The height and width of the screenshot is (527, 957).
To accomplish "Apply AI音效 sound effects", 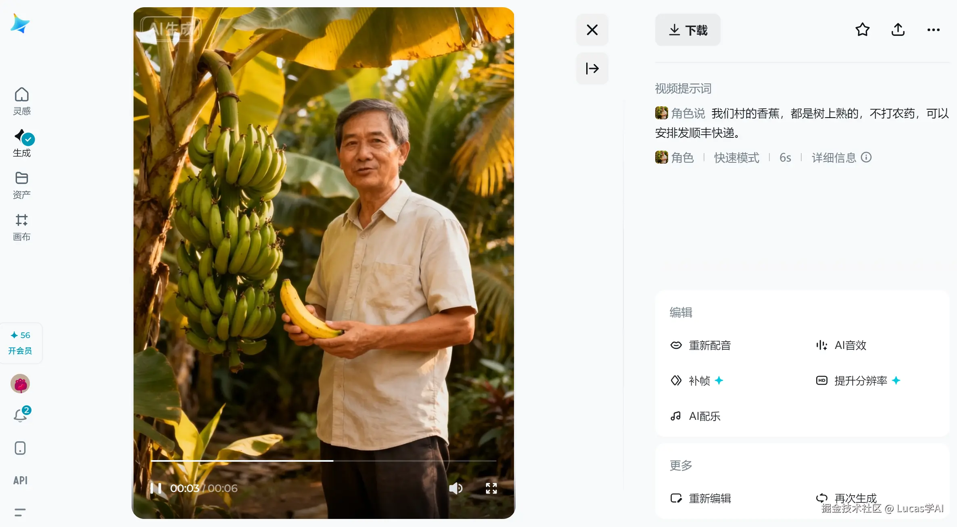I will [x=841, y=345].
